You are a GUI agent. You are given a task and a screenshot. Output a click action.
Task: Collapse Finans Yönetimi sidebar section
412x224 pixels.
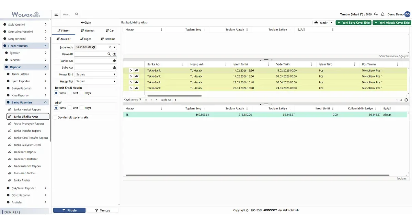click(46, 46)
